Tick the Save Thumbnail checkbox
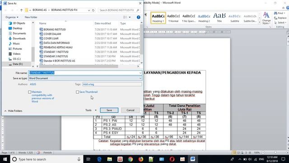 tap(77, 92)
